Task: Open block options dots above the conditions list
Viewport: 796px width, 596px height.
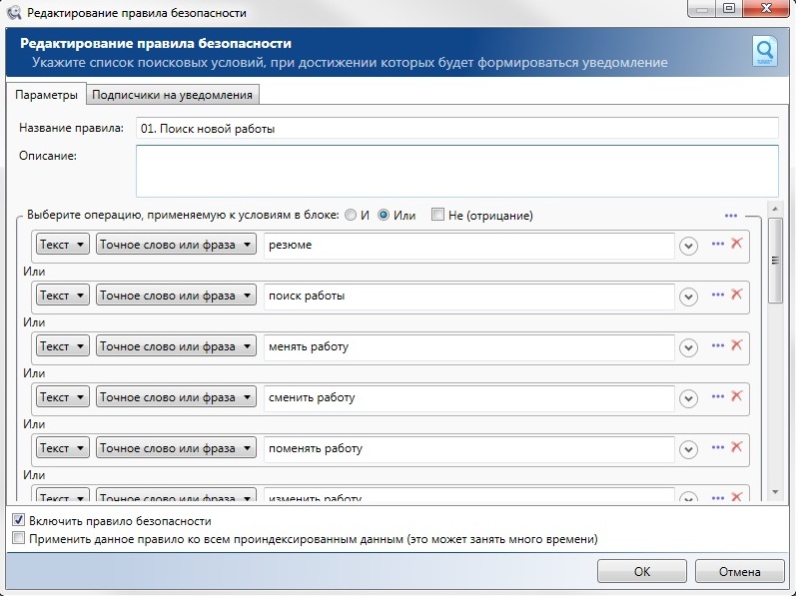Action: pos(730,215)
